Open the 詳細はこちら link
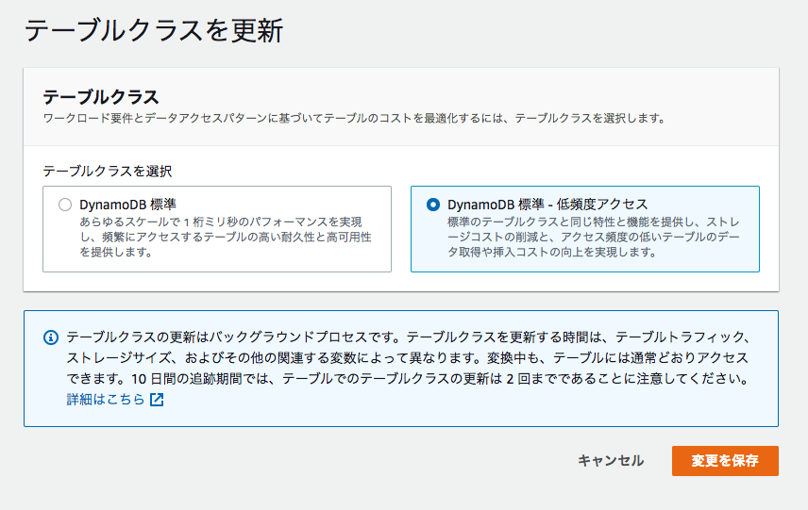This screenshot has width=808, height=510. click(106, 400)
